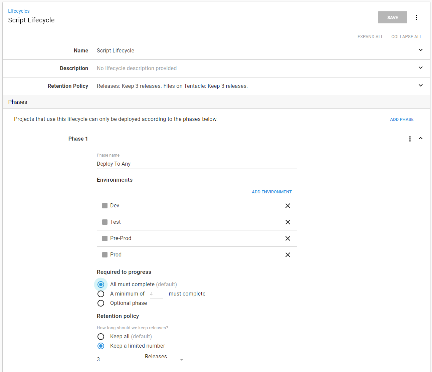Viewport: 432px width, 372px height.
Task: Remove the Pre-Prod environment from the phase
Action: [x=287, y=238]
